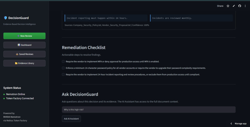This screenshot has height=127, width=250.
Task: Open the Evidence Library
Action: pos(25,63)
